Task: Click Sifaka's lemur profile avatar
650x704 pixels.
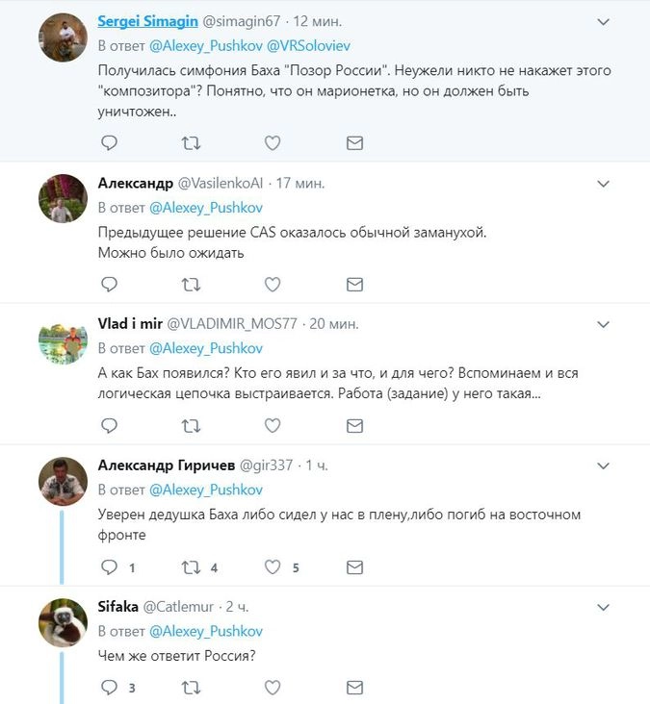Action: click(x=63, y=623)
